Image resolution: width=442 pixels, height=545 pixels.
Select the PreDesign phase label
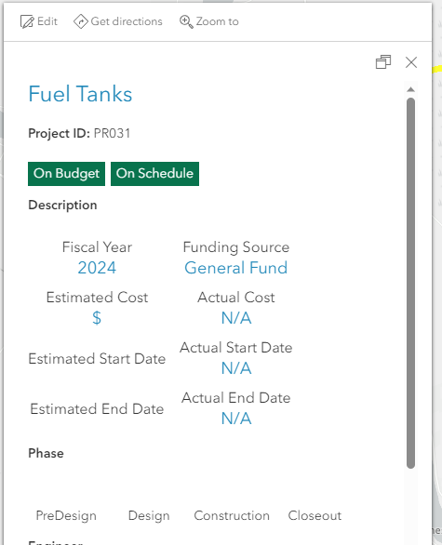[66, 515]
